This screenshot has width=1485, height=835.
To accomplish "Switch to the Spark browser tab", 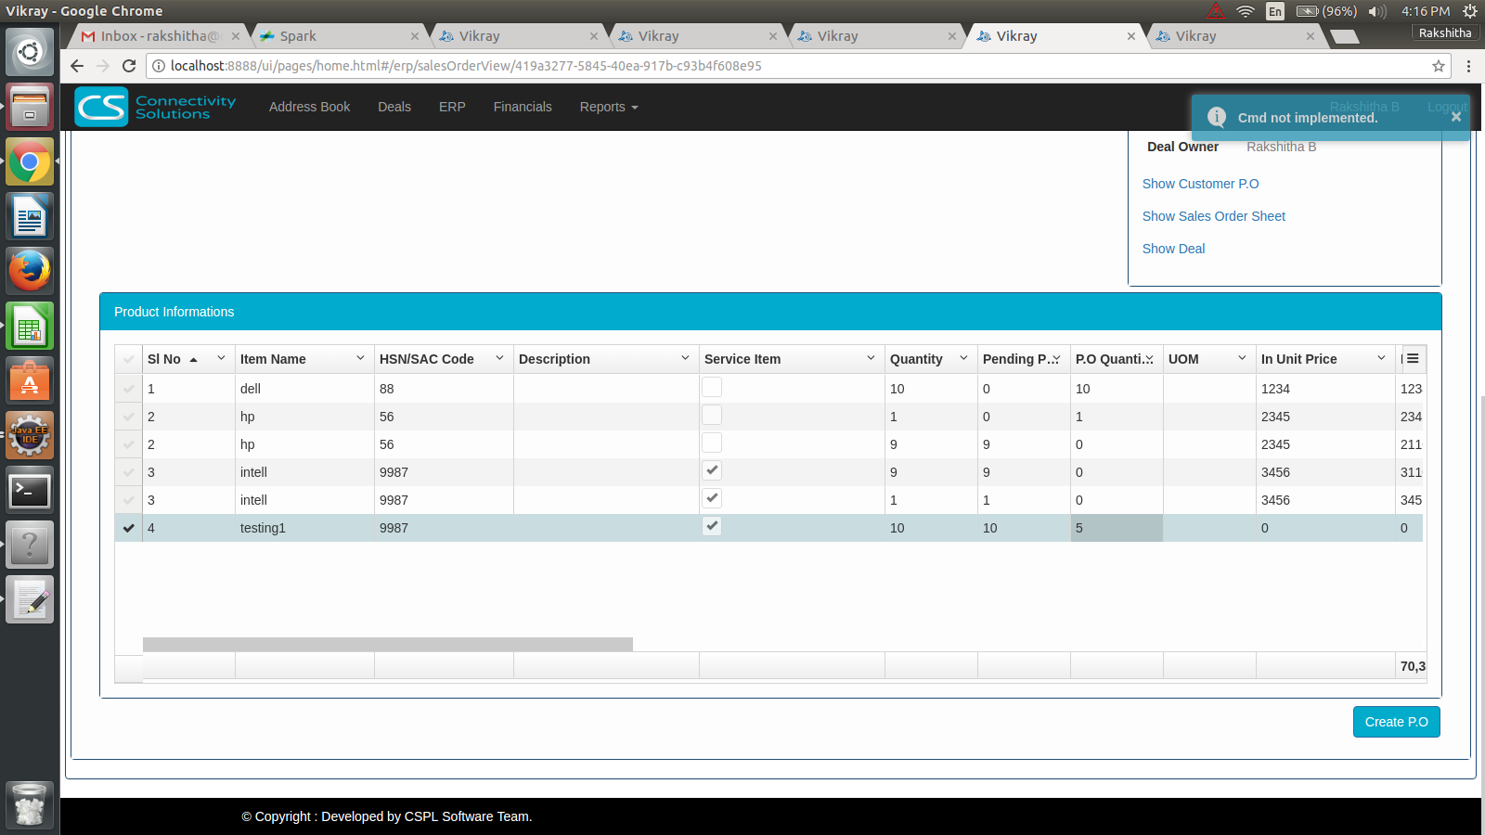I will [334, 36].
